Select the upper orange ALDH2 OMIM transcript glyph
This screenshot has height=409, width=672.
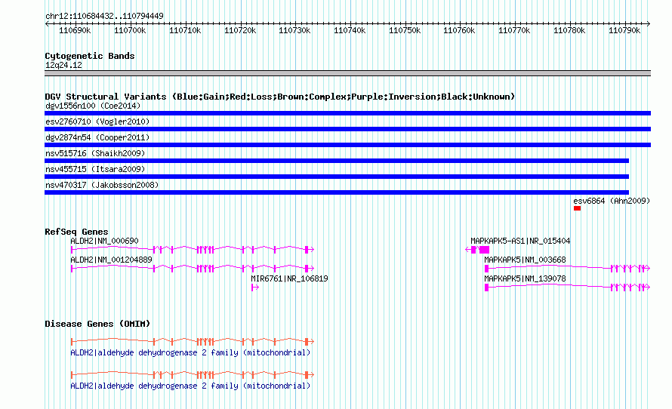(193, 342)
